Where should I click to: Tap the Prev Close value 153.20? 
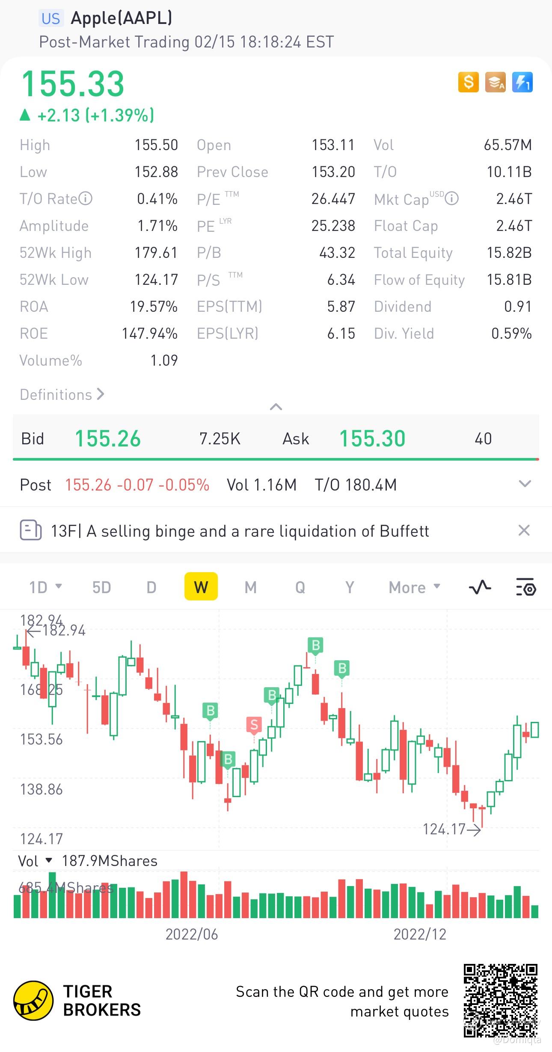pos(333,172)
